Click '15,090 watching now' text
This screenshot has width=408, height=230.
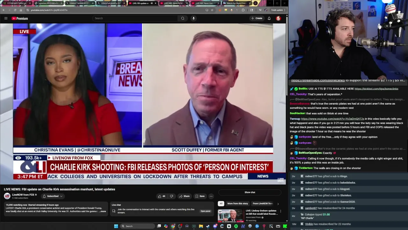click(x=16, y=205)
